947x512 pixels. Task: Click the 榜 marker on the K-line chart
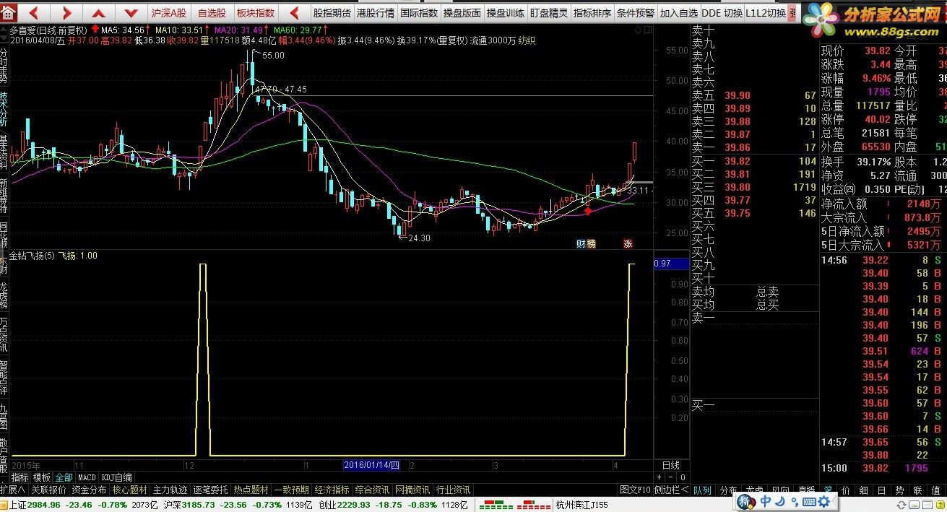(x=591, y=244)
